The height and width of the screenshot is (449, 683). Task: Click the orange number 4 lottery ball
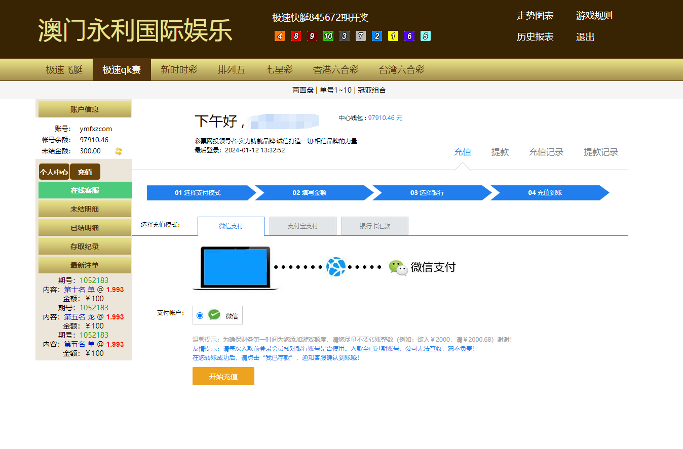coord(280,36)
